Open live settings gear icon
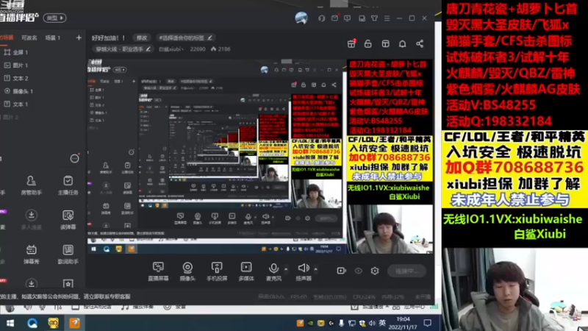This screenshot has width=588, height=331. tap(375, 271)
